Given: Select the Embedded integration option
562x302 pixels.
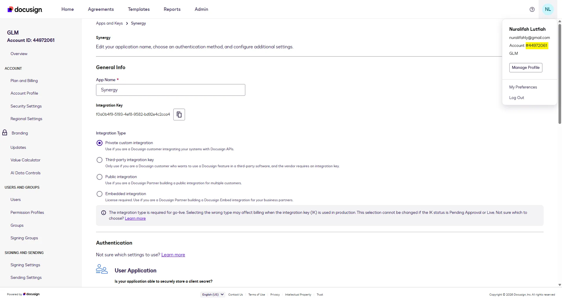Looking at the screenshot, I should pos(99,194).
